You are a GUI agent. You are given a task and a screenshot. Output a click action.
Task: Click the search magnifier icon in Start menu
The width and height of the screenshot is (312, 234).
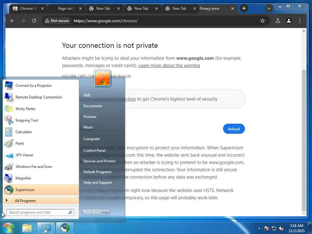pyautogui.click(x=70, y=212)
